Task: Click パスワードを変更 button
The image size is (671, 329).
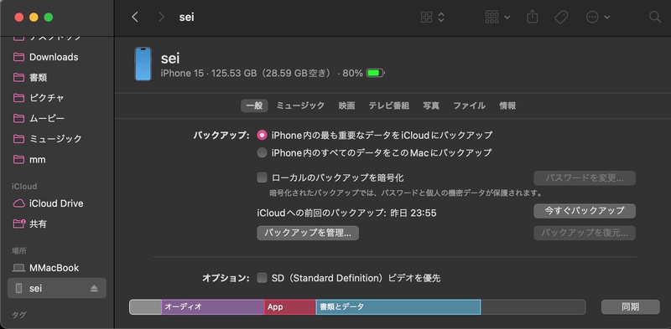Action: (584, 177)
